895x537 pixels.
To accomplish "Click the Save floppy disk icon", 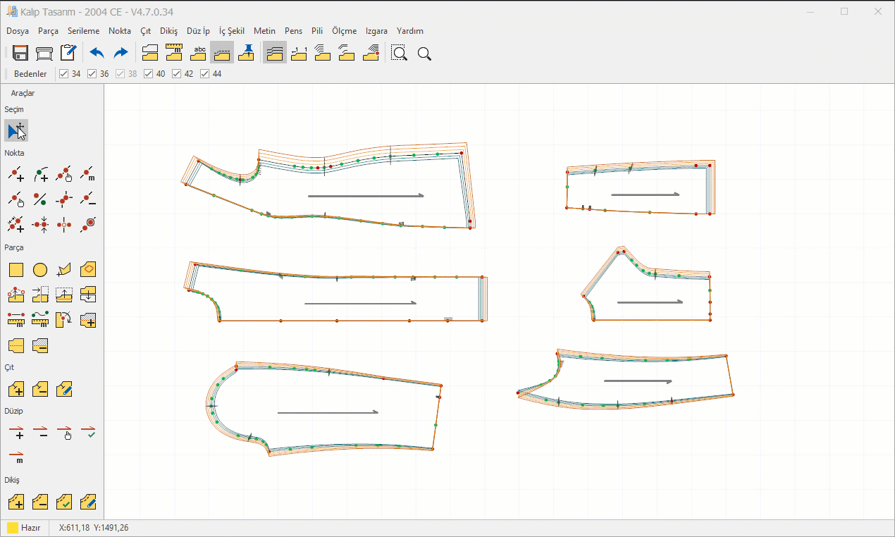I will (20, 53).
